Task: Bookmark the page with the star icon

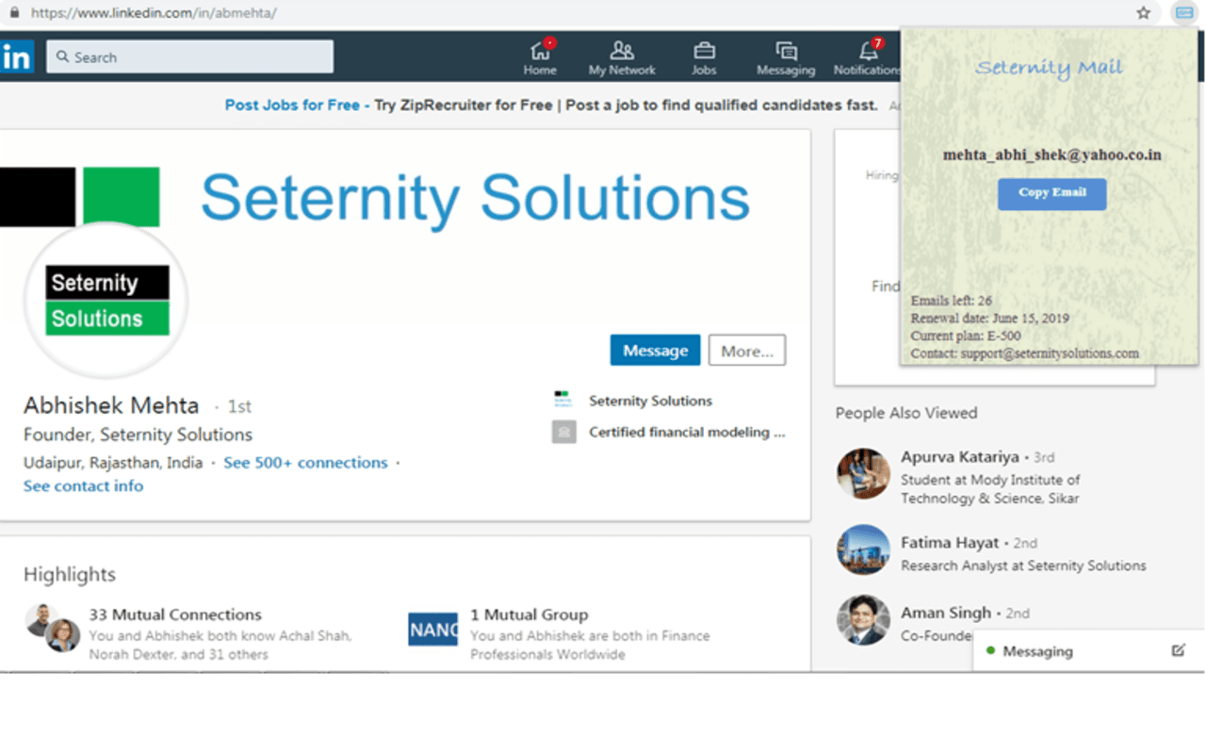Action: (x=1143, y=13)
